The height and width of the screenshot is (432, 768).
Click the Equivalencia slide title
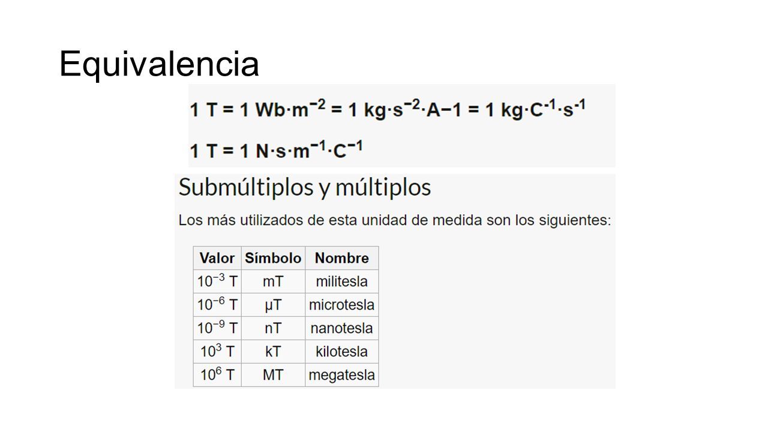(159, 64)
